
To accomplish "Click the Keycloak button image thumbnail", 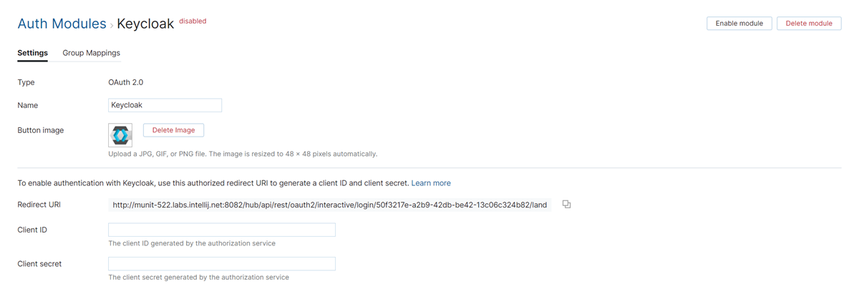I will tap(120, 134).
